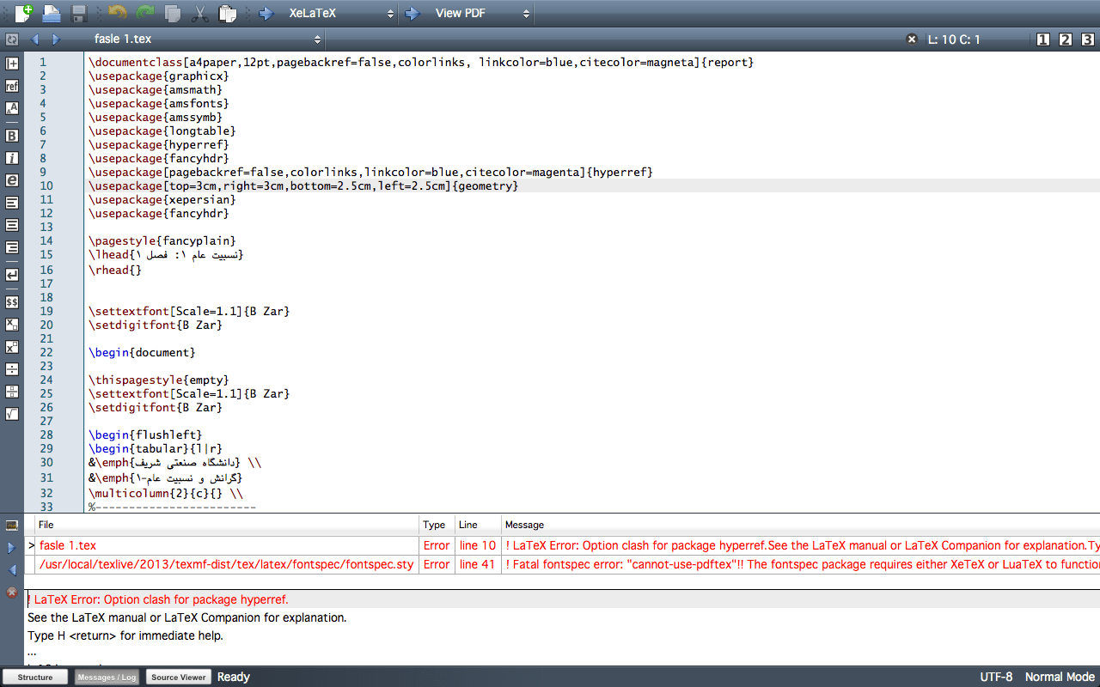Select the italic formatting icon
Image resolution: width=1100 pixels, height=687 pixels.
[x=11, y=158]
